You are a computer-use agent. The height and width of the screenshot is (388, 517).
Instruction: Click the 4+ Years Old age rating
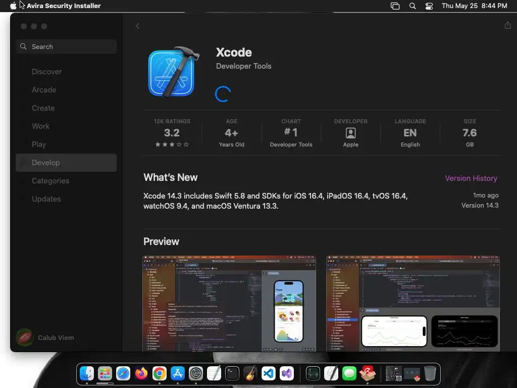[x=231, y=133]
